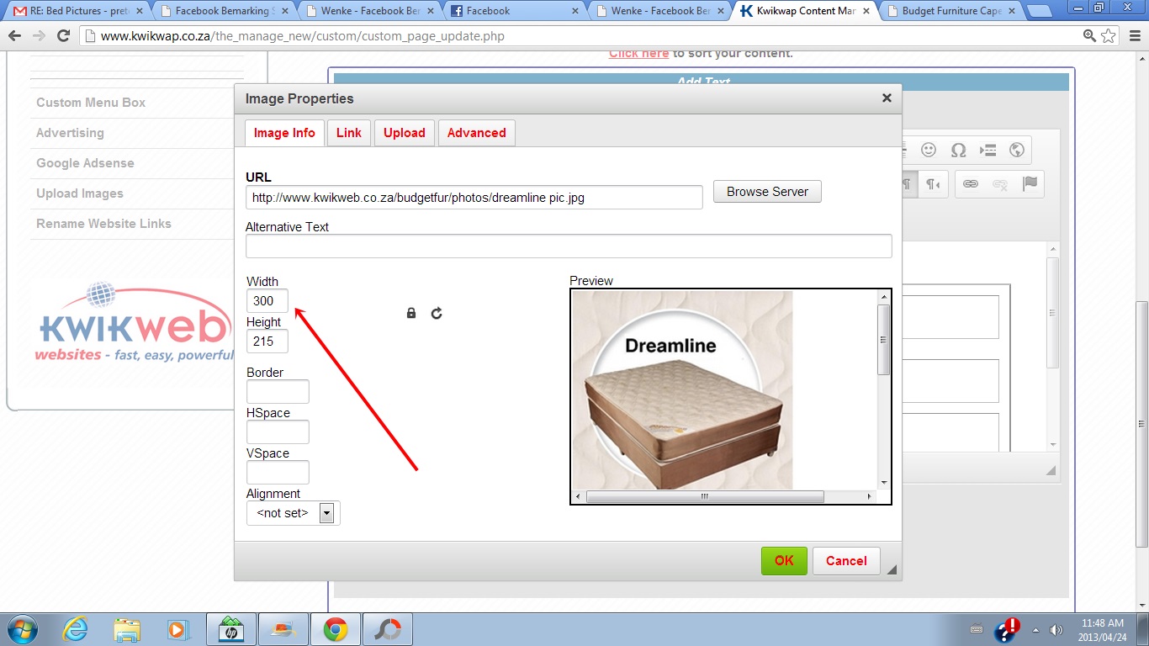
Task: Click the insert page break icon
Action: click(x=988, y=150)
